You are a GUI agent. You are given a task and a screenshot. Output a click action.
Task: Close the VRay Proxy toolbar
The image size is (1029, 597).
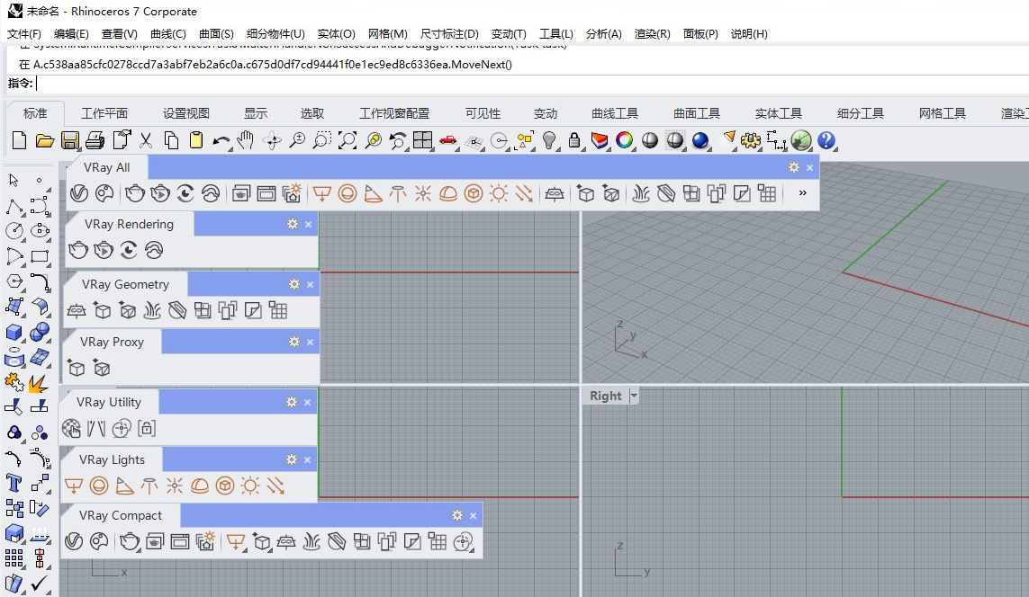310,342
